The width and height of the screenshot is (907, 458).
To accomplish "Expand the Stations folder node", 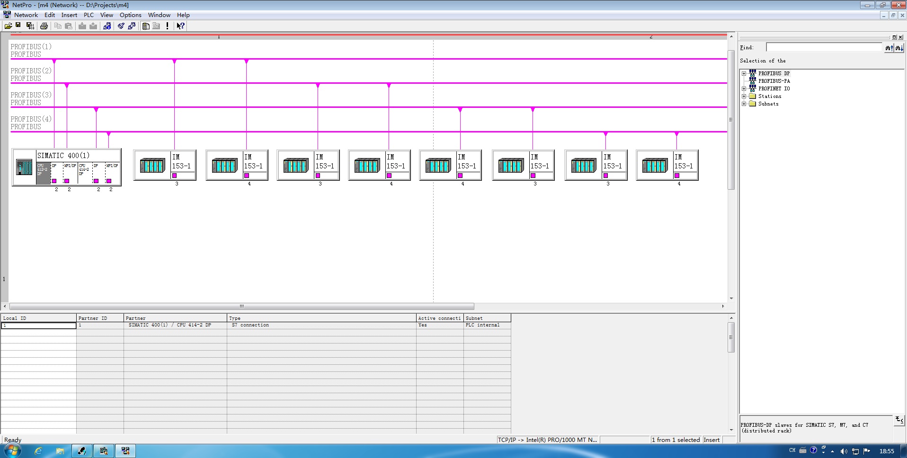I will [x=744, y=97].
